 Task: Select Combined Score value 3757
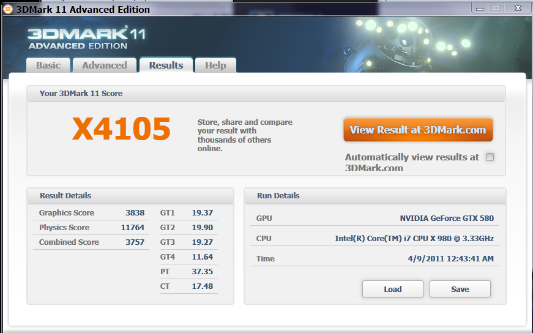(x=135, y=242)
